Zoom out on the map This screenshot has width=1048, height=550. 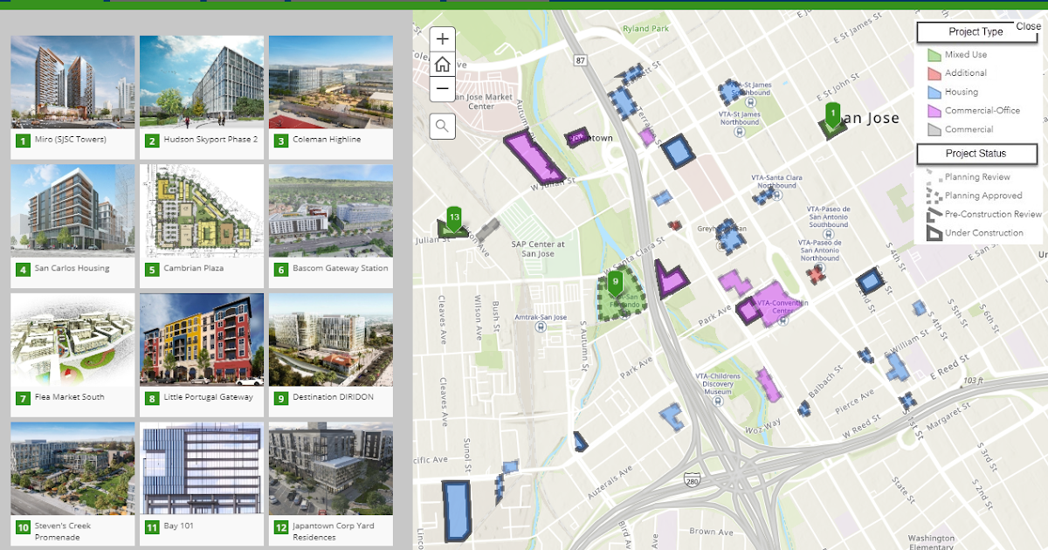point(442,88)
